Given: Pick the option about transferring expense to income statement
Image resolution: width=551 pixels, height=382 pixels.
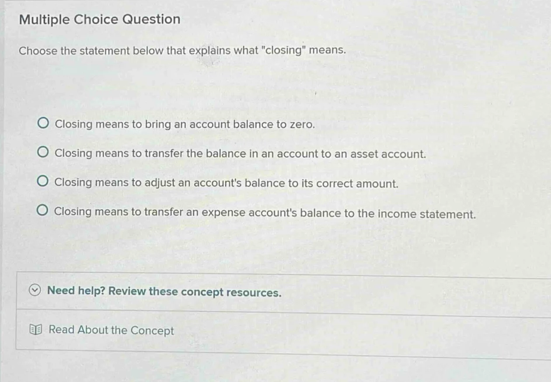Looking at the screenshot, I should click(x=42, y=210).
